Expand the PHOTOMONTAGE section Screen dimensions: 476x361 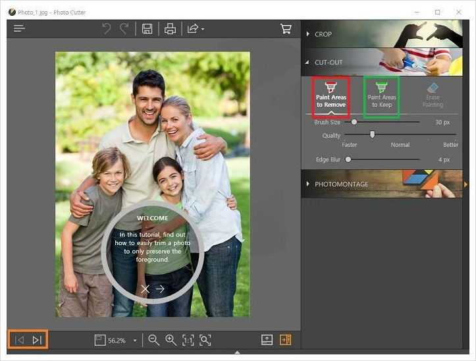382,184
